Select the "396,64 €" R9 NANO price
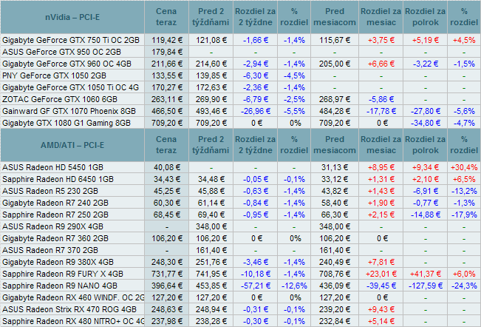 pos(166,286)
